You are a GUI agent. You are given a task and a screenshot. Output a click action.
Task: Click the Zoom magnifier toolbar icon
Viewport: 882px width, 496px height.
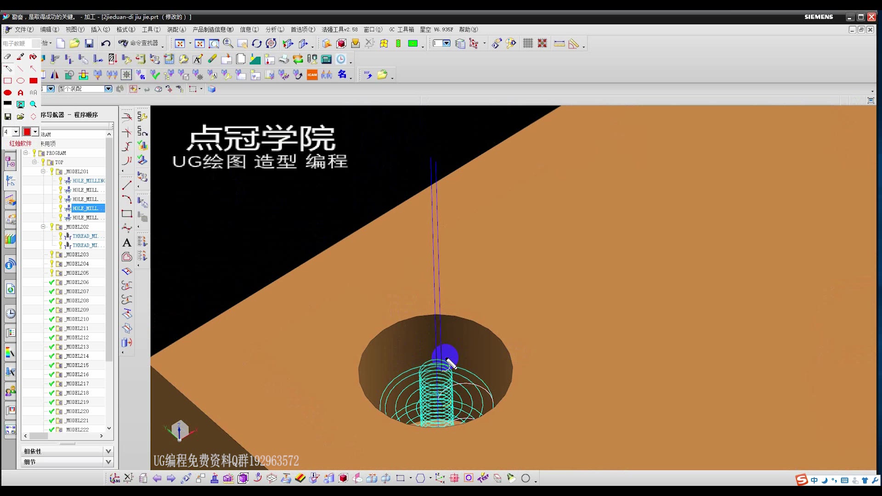[228, 43]
